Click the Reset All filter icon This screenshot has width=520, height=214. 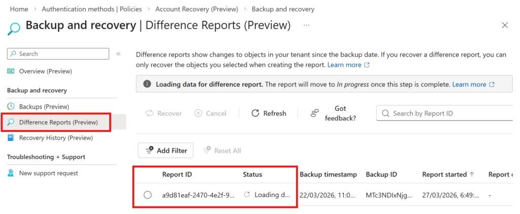(207, 150)
